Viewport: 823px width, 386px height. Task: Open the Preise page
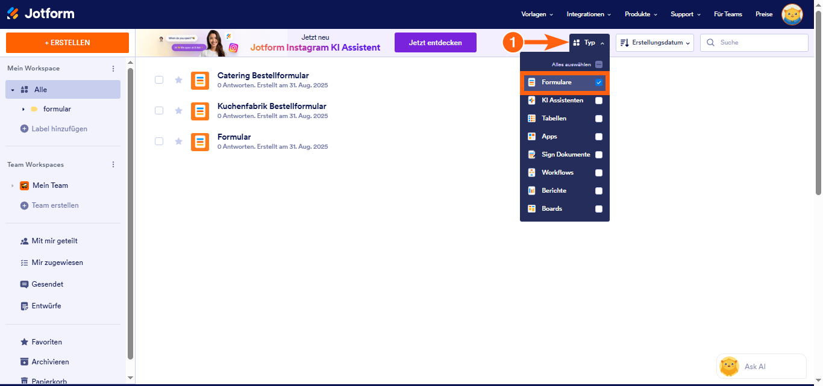point(764,14)
